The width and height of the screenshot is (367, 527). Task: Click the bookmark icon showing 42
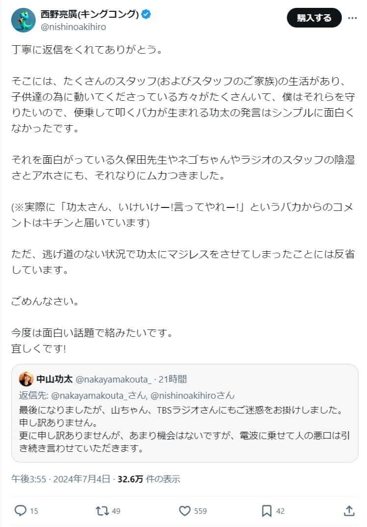point(266,511)
